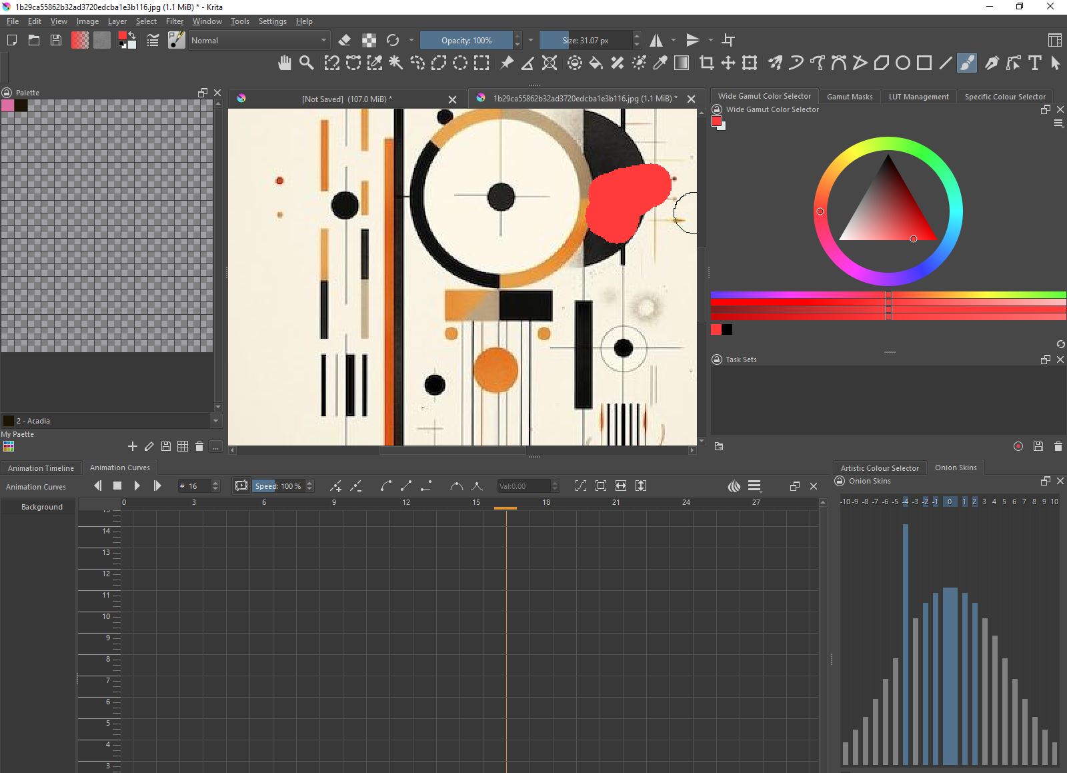Add a new color to palette

tap(132, 446)
